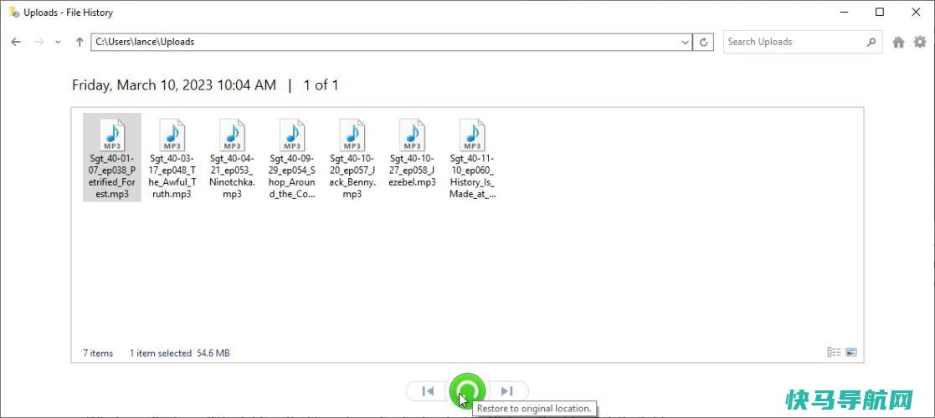Click the '7 items' status text
Screen dimensions: 935x418
(x=98, y=353)
